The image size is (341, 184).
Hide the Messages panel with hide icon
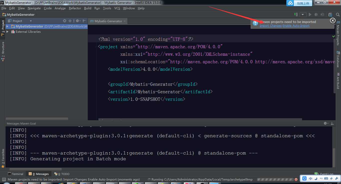point(332,123)
